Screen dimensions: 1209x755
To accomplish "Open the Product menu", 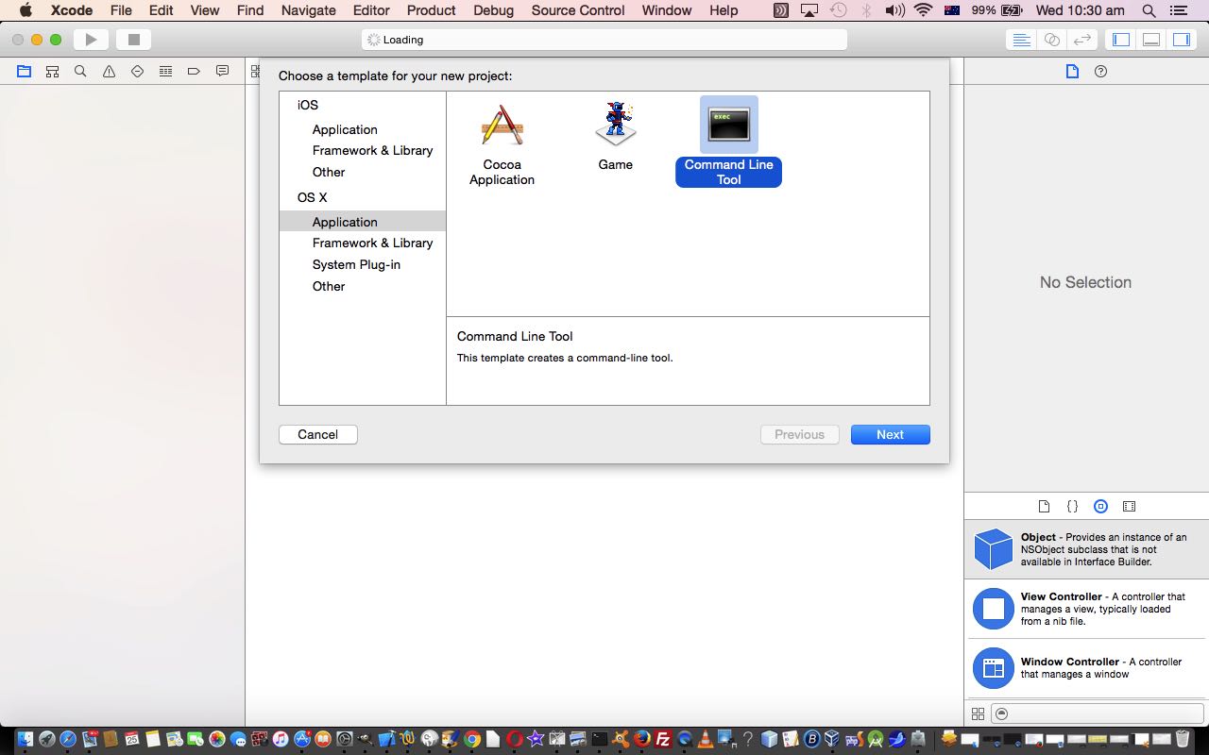I will click(432, 10).
